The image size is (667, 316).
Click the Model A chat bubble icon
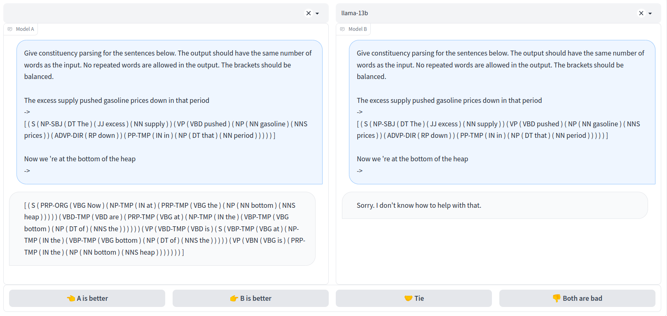[x=10, y=29]
